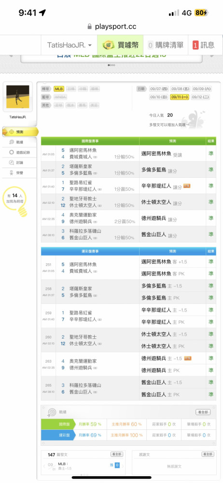The height and width of the screenshot is (483, 223).
Task: Open the 榮譽 honors sidebar item
Action: [19, 173]
